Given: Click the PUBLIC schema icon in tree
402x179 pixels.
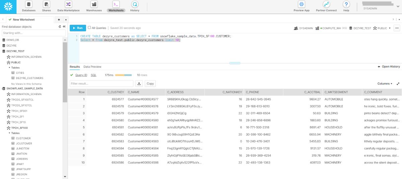Looking at the screenshot, I should (9, 62).
